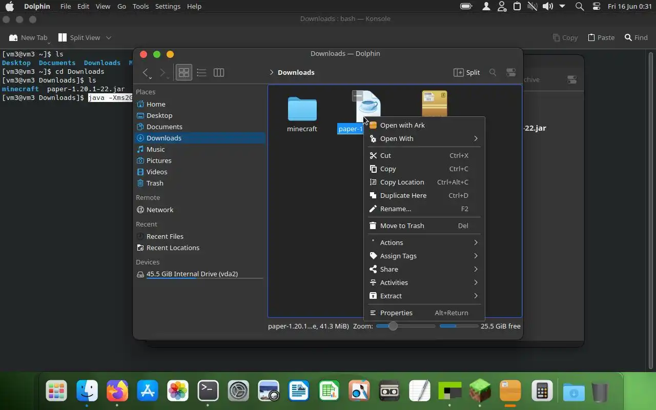Choose Move to Trash in context menu
This screenshot has width=656, height=410.
click(424, 225)
